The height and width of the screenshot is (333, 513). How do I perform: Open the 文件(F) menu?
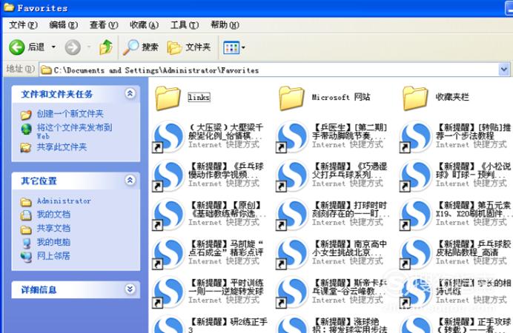click(x=23, y=25)
